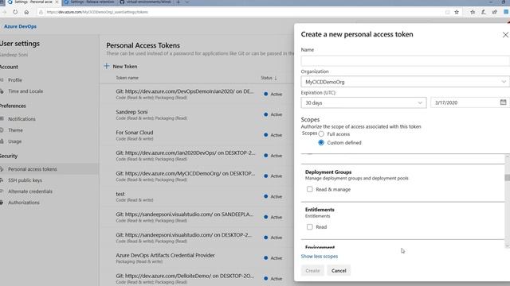Viewport: 510px width, 286px height.
Task: Click New Token button
Action: click(120, 66)
